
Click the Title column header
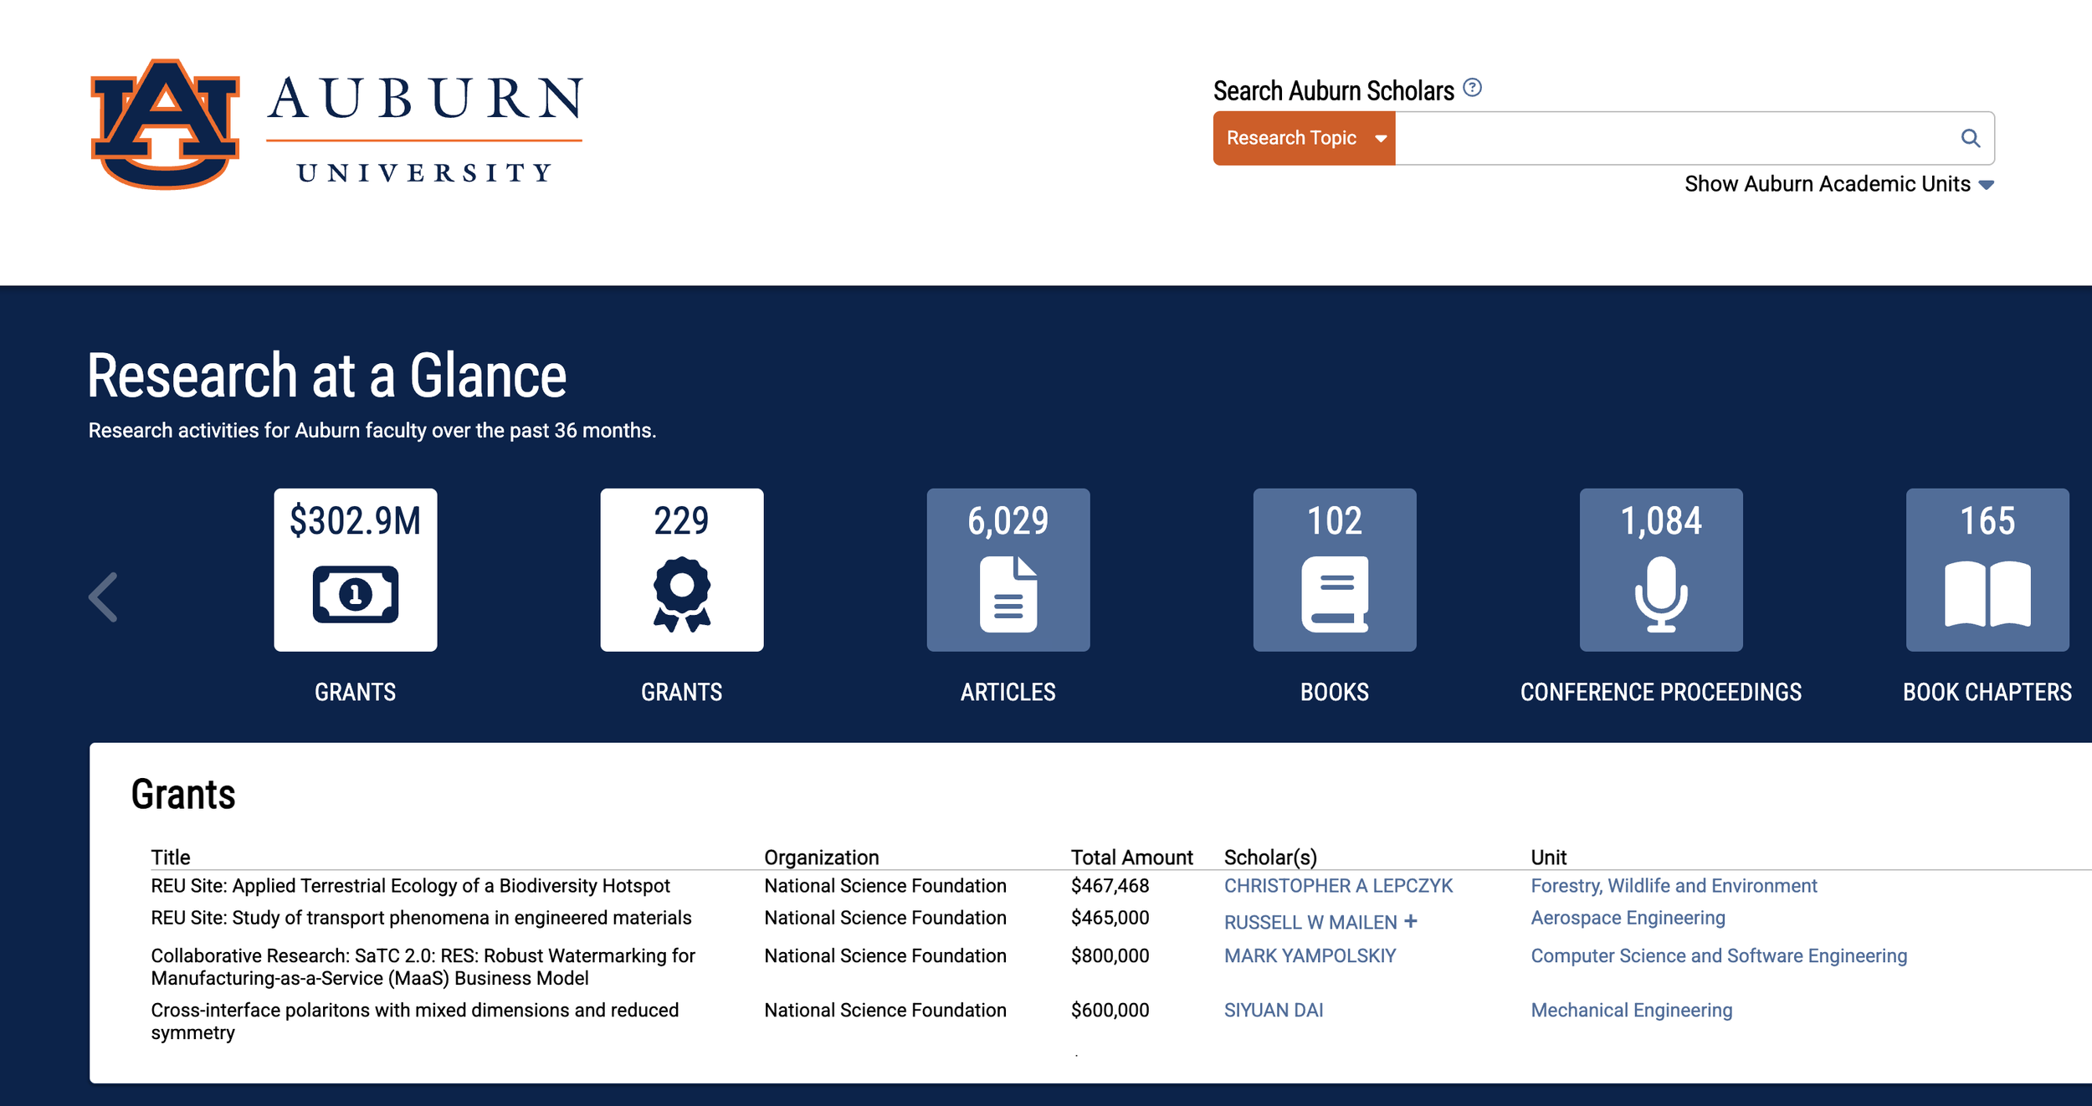pyautogui.click(x=171, y=858)
